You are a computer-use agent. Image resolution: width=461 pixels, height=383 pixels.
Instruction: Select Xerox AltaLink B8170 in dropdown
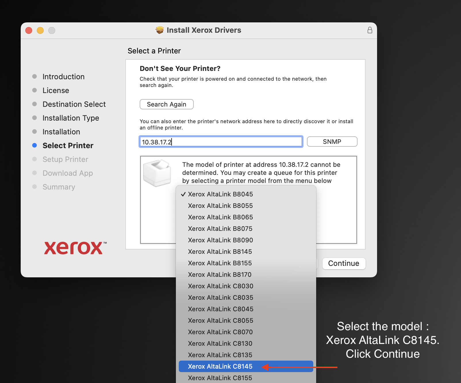220,274
